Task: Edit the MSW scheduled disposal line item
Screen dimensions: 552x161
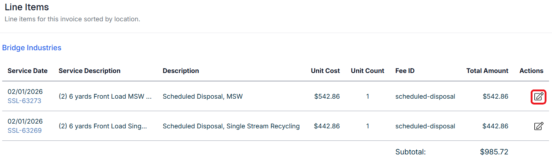Action: click(538, 96)
